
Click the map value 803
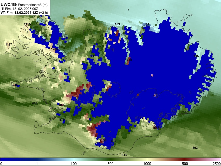click(195, 148)
